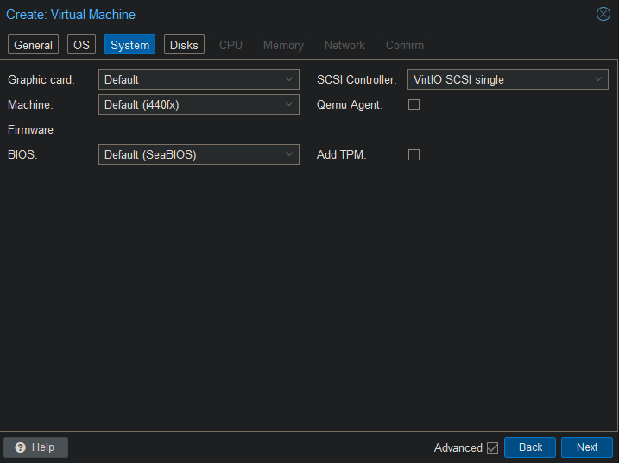Image resolution: width=619 pixels, height=463 pixels.
Task: Go to the OS tab
Action: [81, 45]
